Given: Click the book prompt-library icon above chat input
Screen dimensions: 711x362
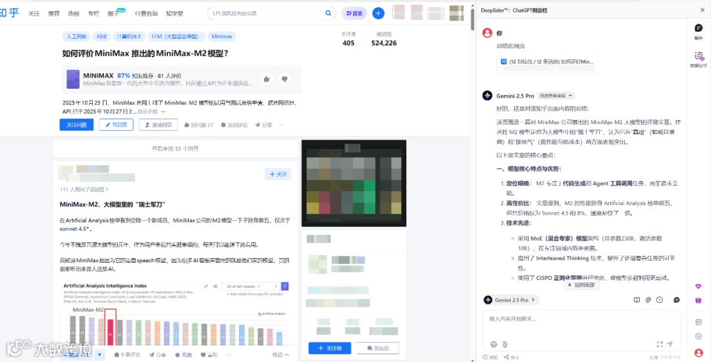Looking at the screenshot, I should pos(637,300).
